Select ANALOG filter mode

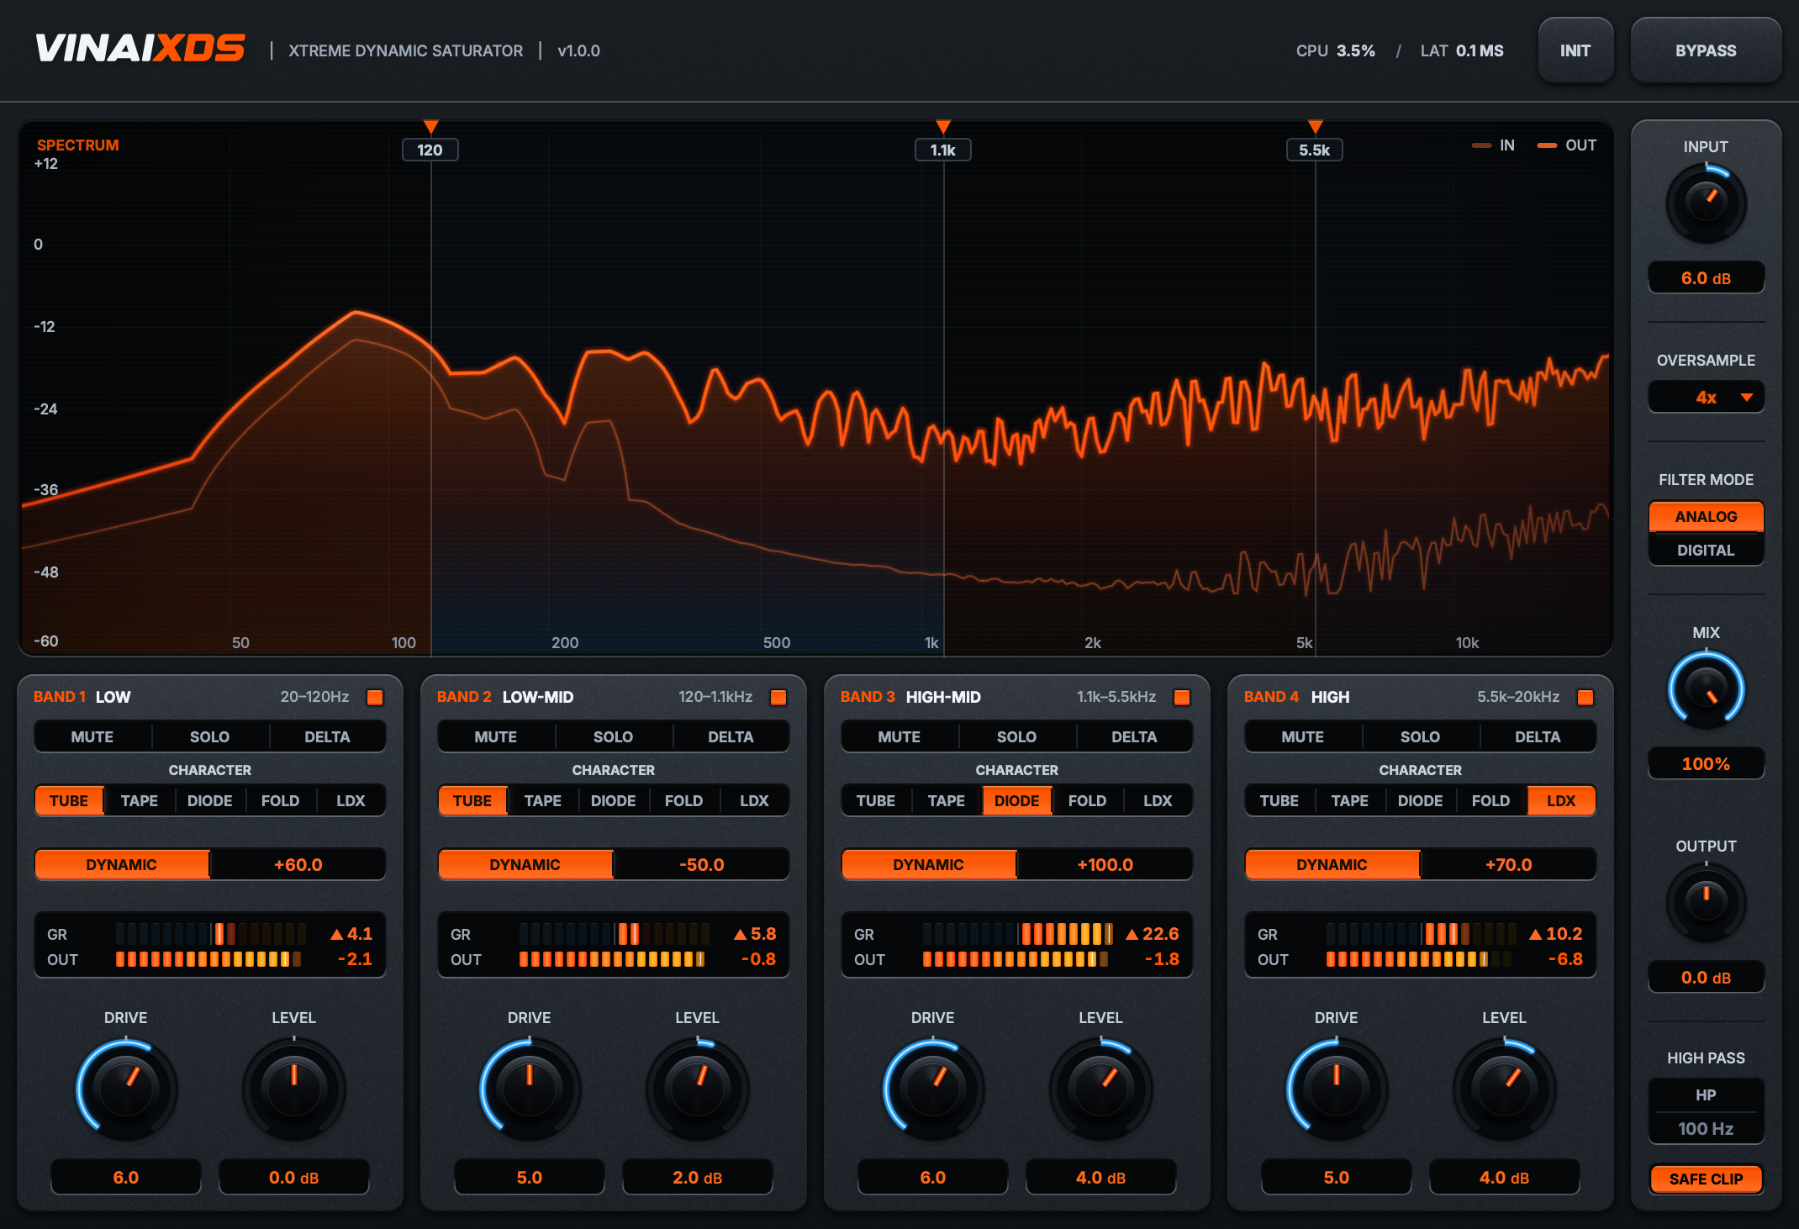(x=1706, y=516)
